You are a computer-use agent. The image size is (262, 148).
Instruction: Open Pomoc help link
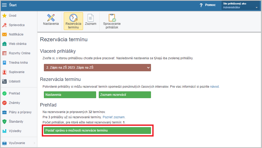[210, 5]
